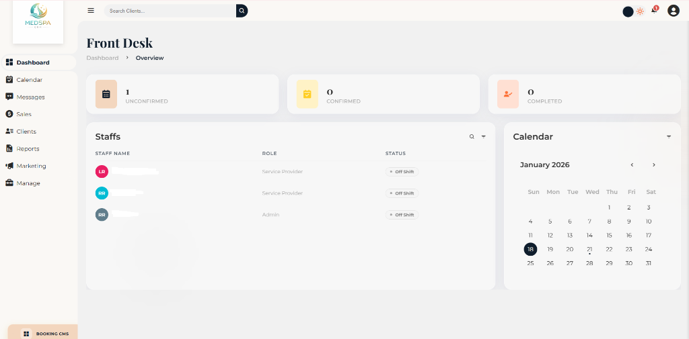
Task: Click the Completed orange person icon
Action: click(x=508, y=94)
